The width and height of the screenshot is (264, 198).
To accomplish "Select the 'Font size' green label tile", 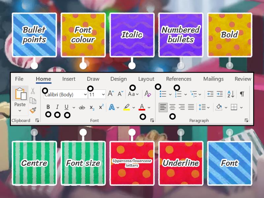I will (83, 163).
